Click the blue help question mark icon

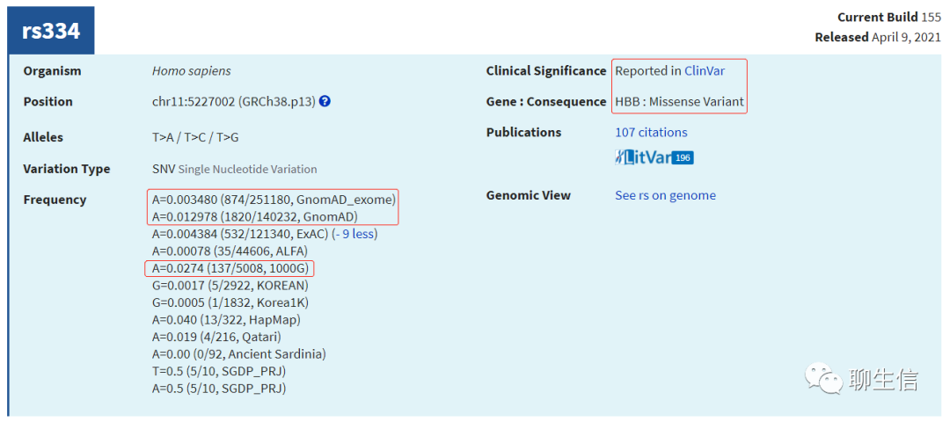click(325, 102)
